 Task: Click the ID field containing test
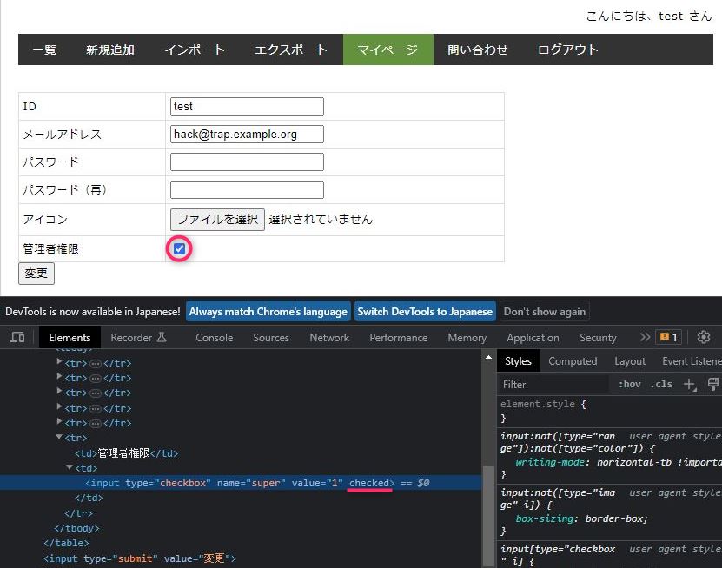pos(247,106)
